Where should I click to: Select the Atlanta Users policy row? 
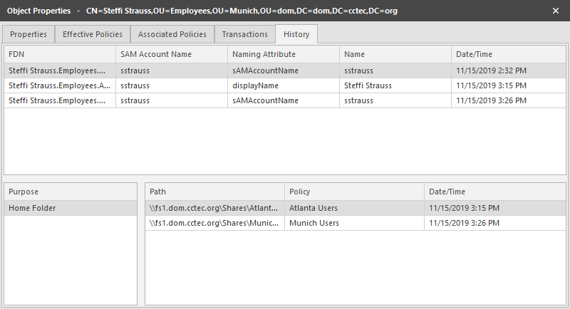coord(353,208)
